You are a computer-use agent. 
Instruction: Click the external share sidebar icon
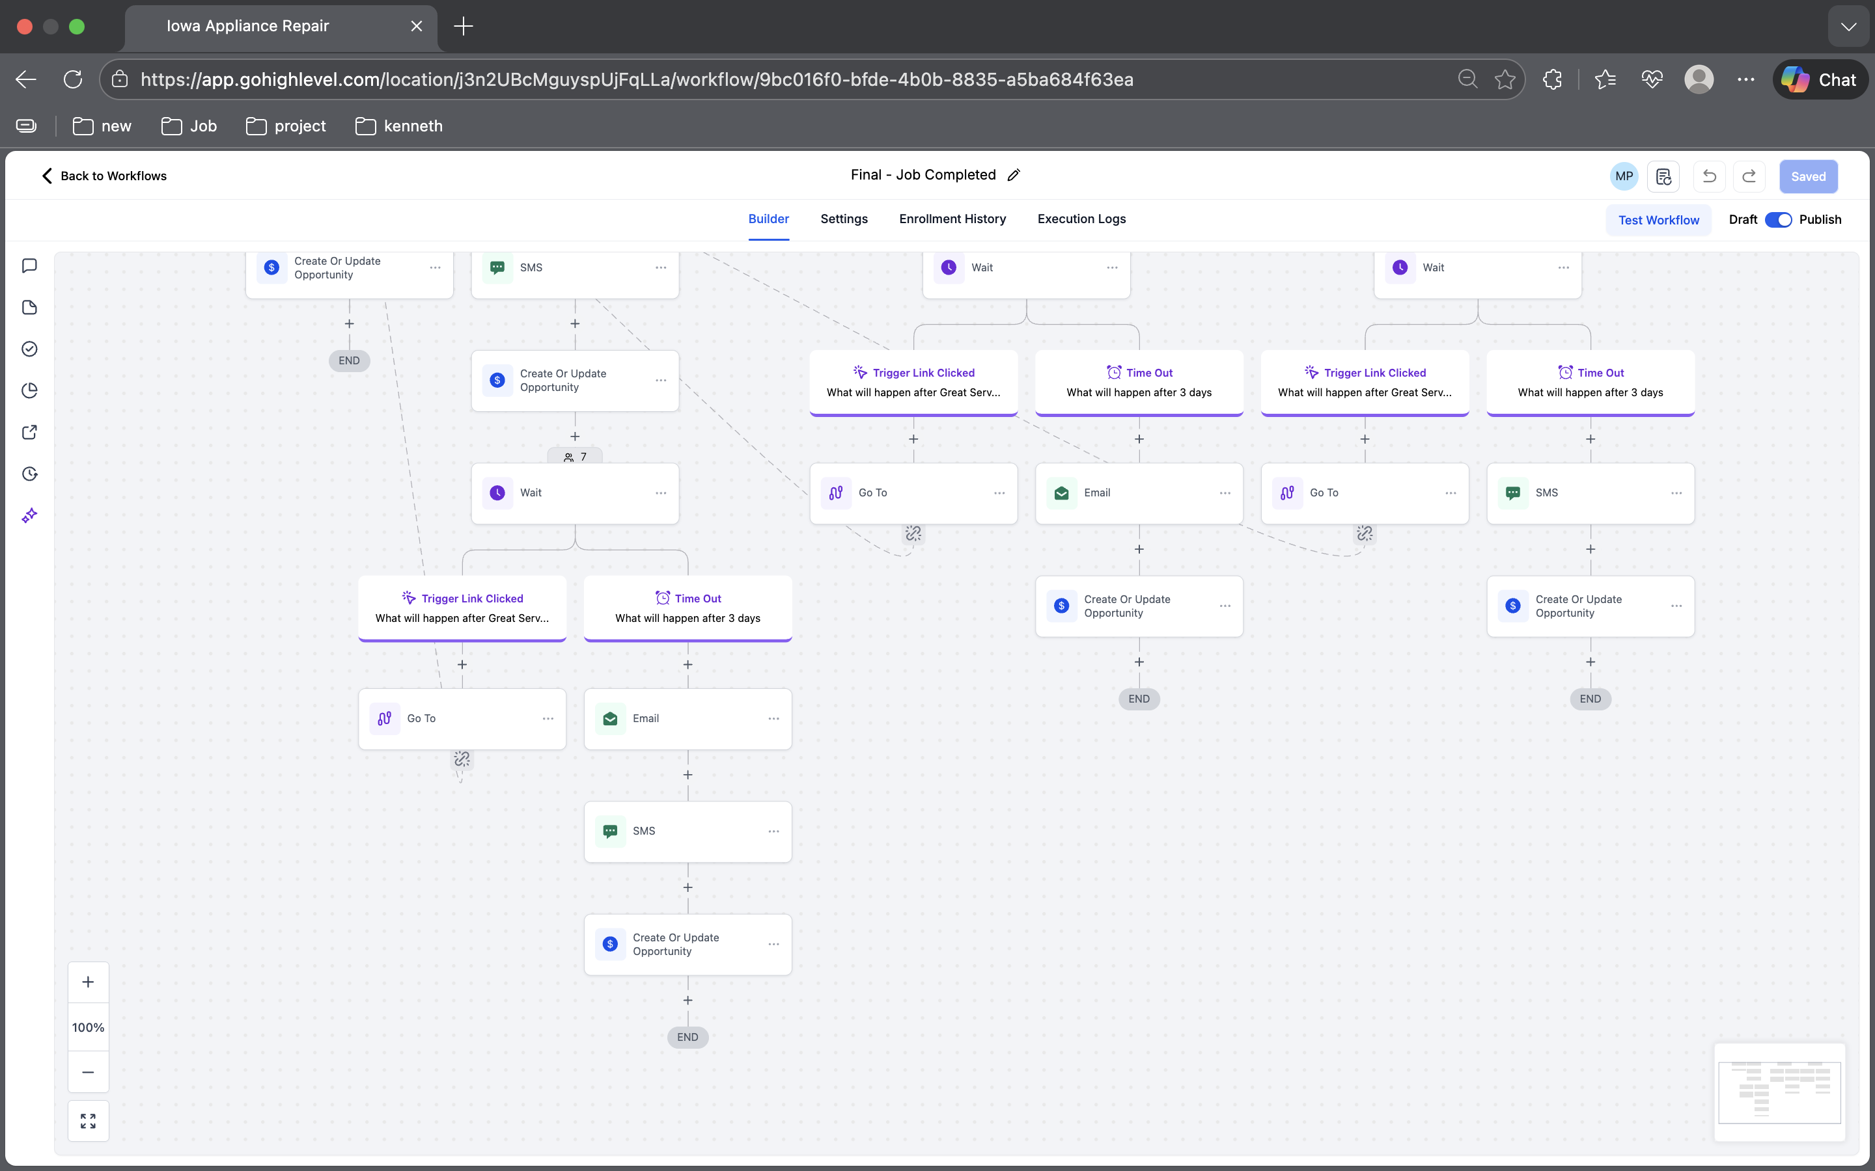(29, 432)
